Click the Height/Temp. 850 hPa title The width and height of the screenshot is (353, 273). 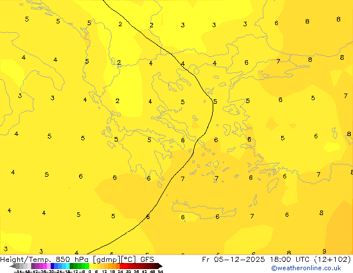(x=45, y=260)
